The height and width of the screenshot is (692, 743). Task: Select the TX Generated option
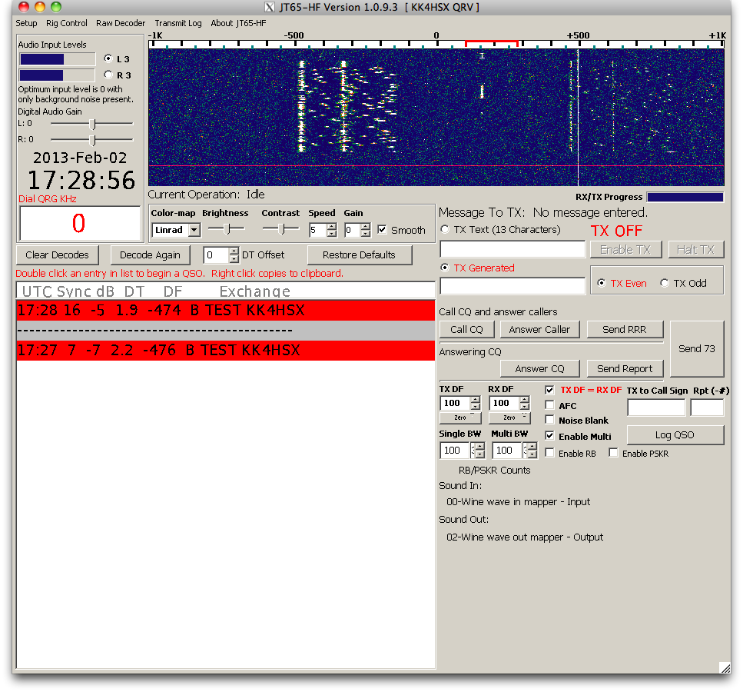click(x=445, y=268)
